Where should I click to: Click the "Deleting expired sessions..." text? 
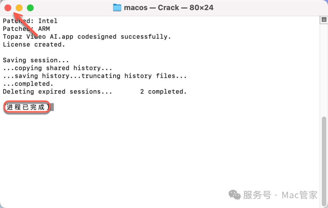click(57, 92)
